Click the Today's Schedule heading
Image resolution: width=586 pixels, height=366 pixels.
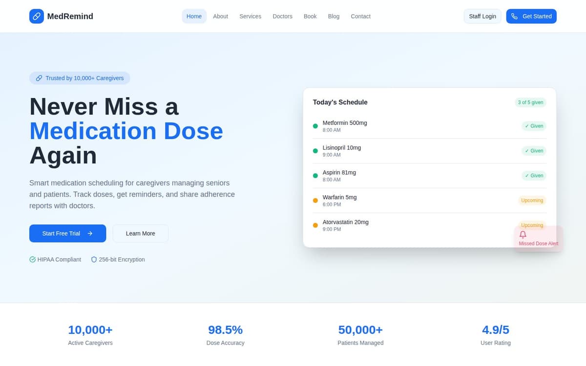tap(340, 102)
